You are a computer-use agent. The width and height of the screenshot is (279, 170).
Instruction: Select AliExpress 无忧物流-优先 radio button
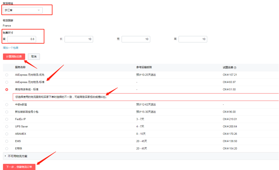point(7,75)
